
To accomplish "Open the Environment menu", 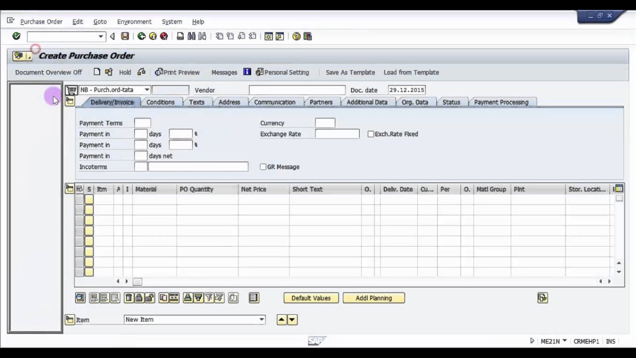I will [134, 22].
